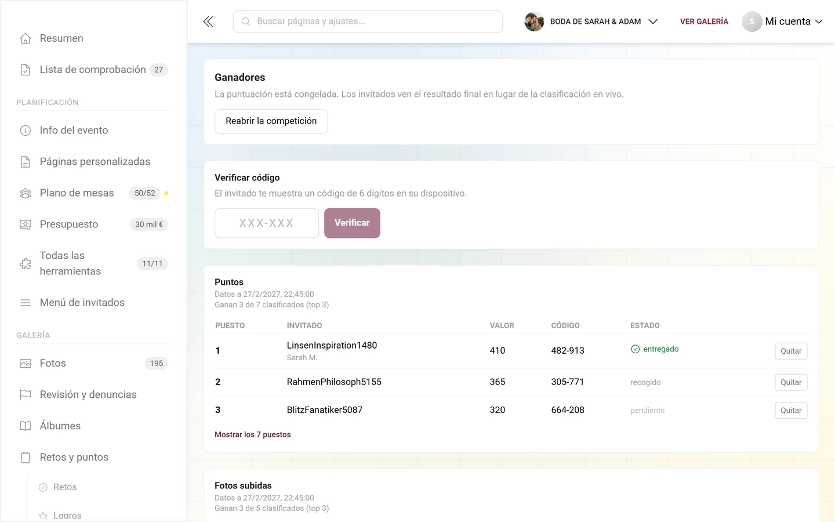This screenshot has width=835, height=522.
Task: Click the 195 badge next to Fotos
Action: [x=157, y=363]
